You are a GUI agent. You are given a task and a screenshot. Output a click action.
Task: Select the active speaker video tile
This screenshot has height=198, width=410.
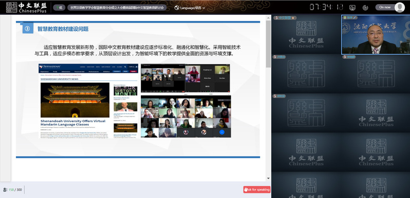point(376,34)
